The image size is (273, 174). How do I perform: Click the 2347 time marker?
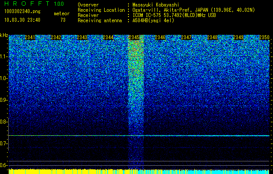(186, 37)
